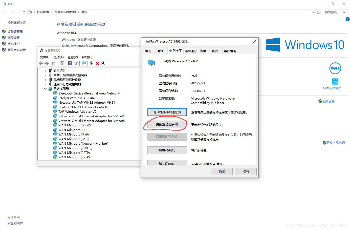The width and height of the screenshot is (350, 230).
Task: Click 更改产品密钥 link
Action: (x=336, y=143)
